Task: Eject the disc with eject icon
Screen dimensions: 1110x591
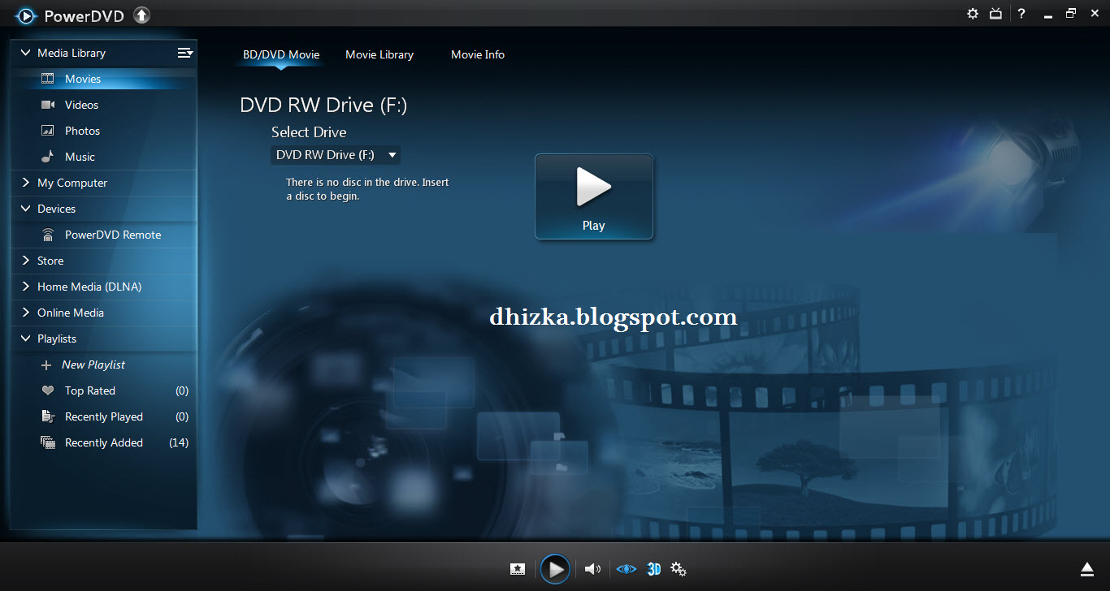Action: tap(1087, 568)
